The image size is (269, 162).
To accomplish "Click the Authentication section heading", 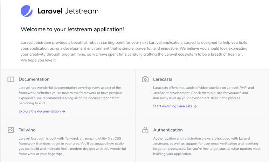I will (168, 130).
